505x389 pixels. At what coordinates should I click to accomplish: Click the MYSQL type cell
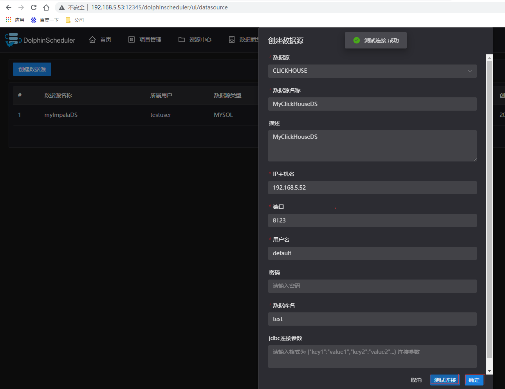click(223, 115)
